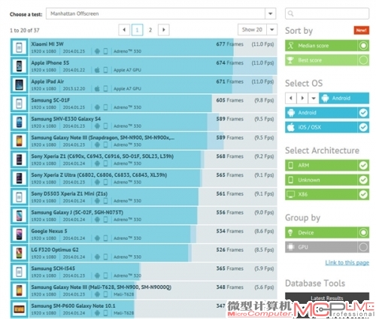Image resolution: width=376 pixels, height=319 pixels.
Task: Open Apple iPhone 5S device thumbnail
Action: pos(19,66)
